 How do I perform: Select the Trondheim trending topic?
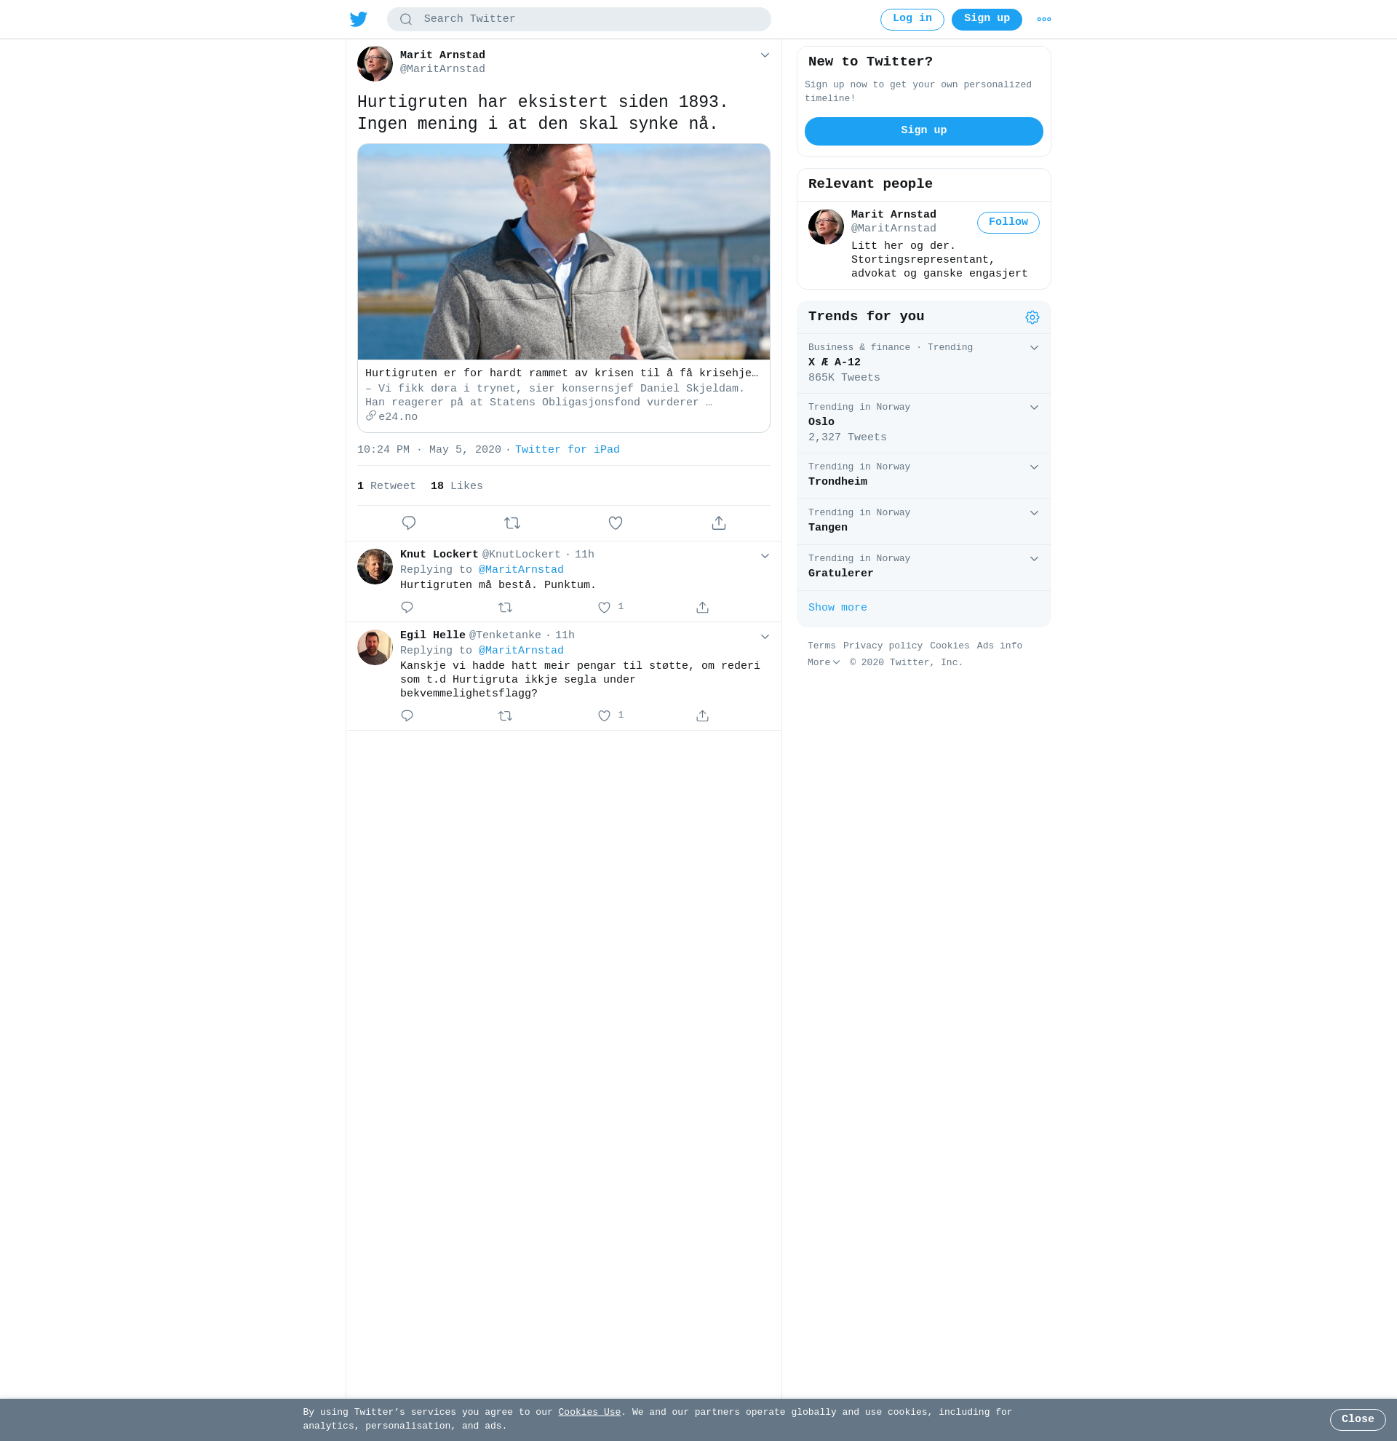[x=837, y=483]
